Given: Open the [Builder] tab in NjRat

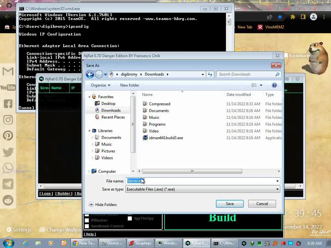Looking at the screenshot, I should coord(64,193).
